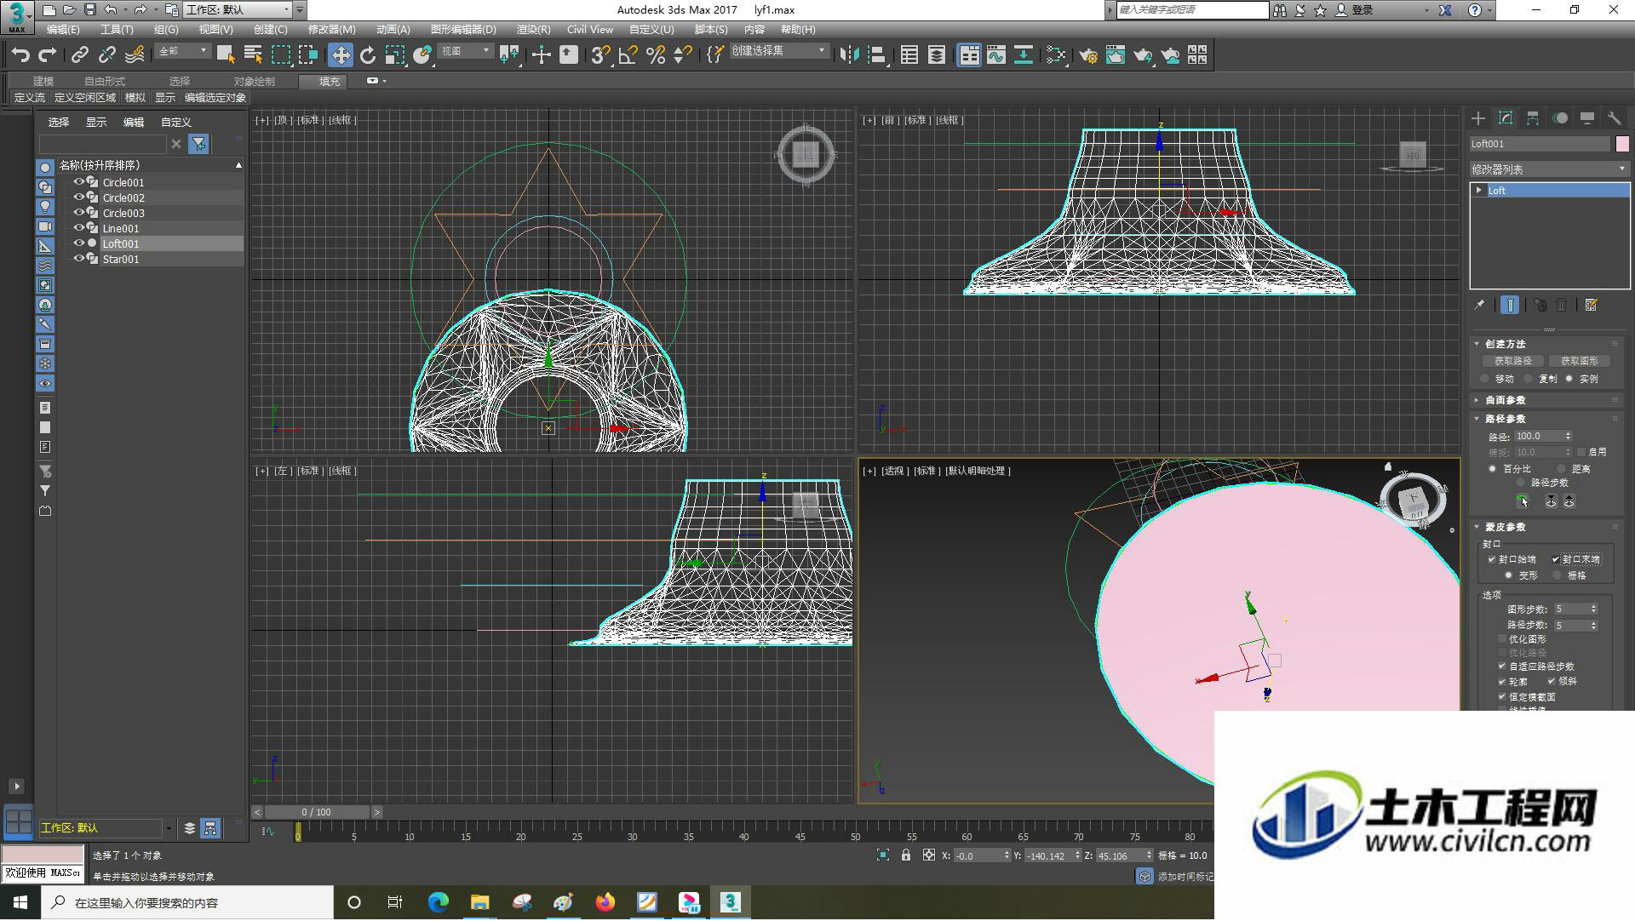The height and width of the screenshot is (921, 1635).
Task: Click the Loft001 object color swatch
Action: click(1622, 144)
